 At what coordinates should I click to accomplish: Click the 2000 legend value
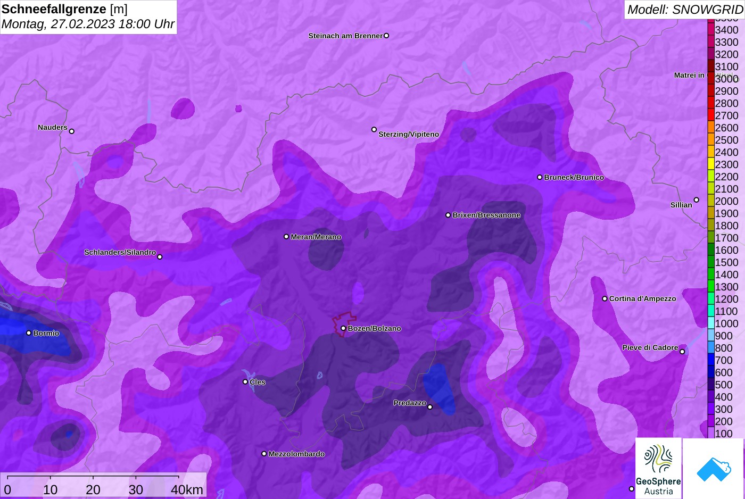click(727, 202)
